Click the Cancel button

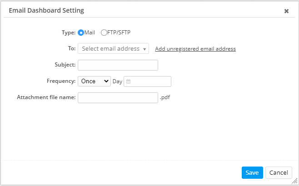[x=279, y=172]
